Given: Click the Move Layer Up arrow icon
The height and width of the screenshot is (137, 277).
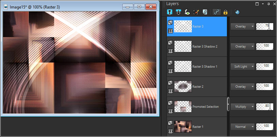Looking at the screenshot, I should tap(170, 12).
